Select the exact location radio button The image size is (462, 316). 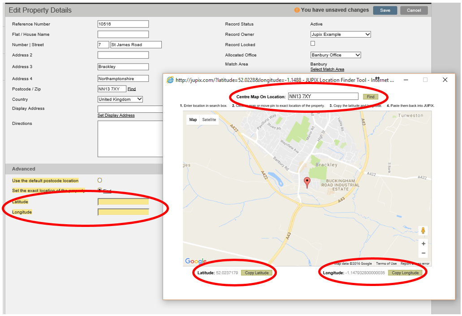(x=100, y=190)
